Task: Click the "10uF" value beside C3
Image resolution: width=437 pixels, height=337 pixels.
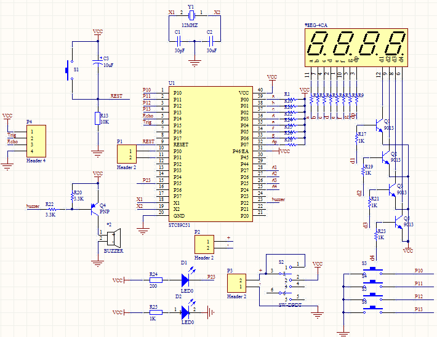Action: [x=108, y=65]
